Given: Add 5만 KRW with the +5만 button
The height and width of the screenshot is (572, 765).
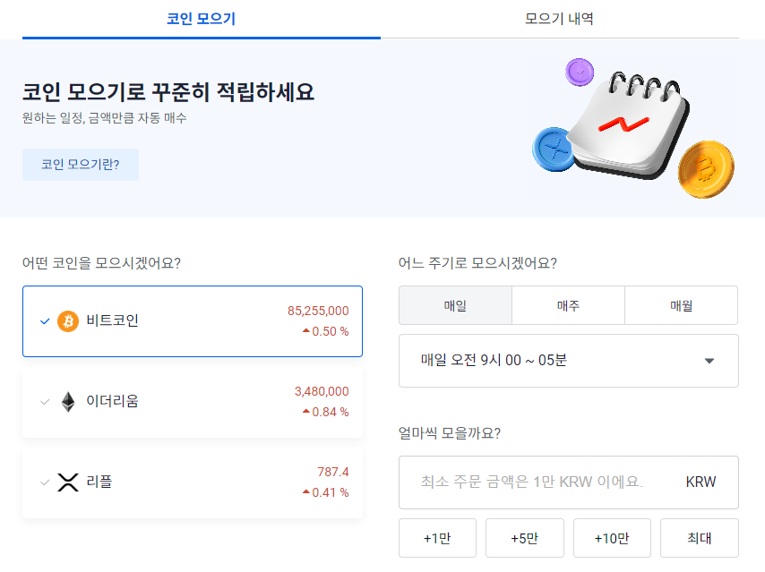Looking at the screenshot, I should [524, 538].
